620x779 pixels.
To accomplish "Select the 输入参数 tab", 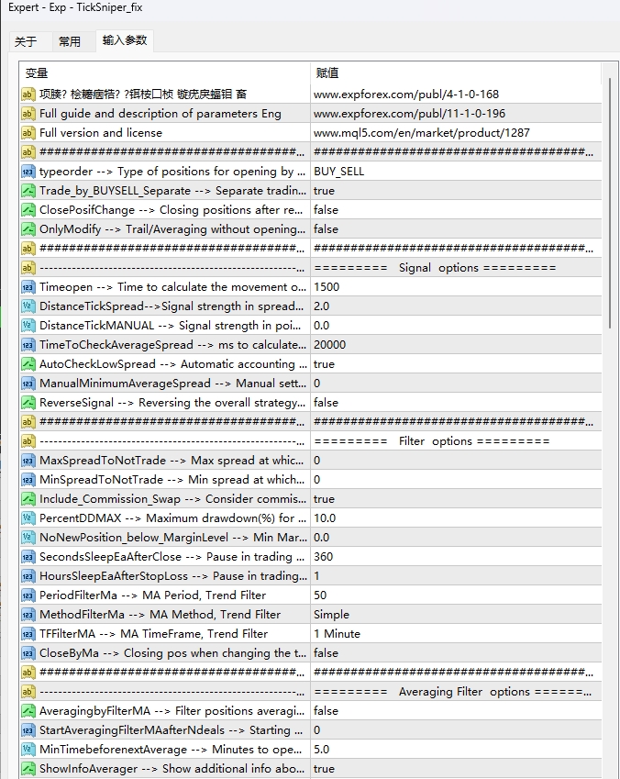I will 125,40.
